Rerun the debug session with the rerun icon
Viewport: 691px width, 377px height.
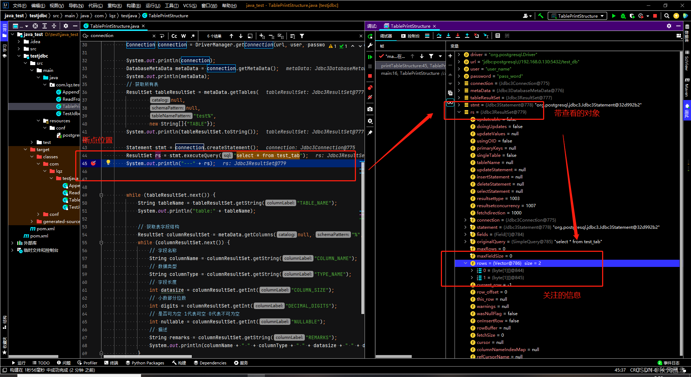coord(370,36)
